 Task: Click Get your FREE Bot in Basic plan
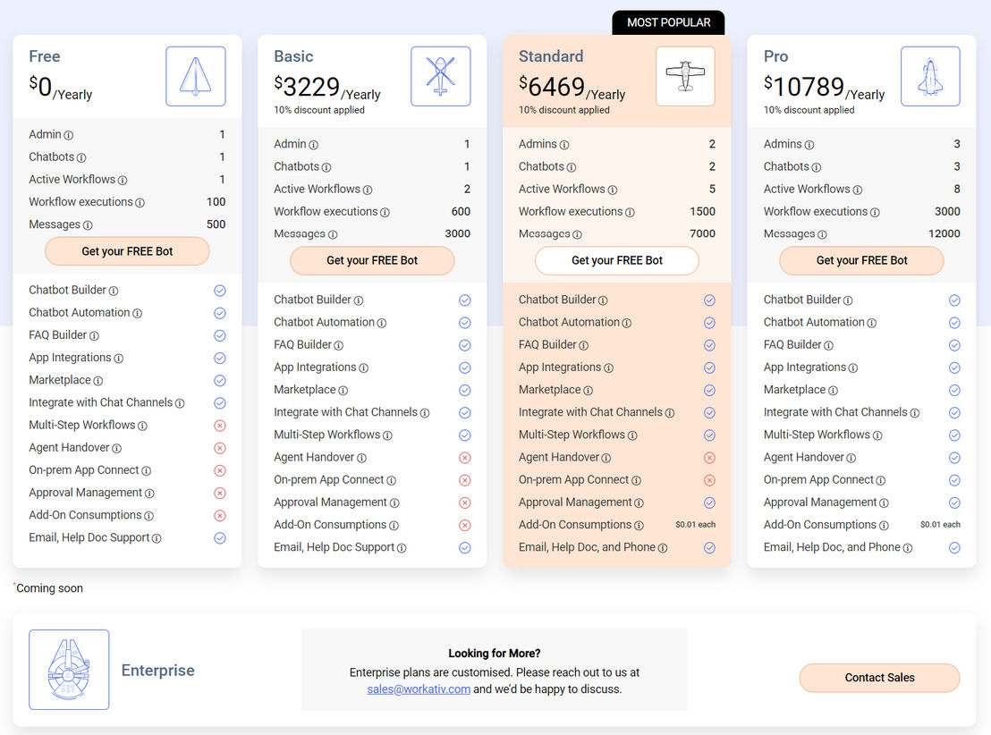372,260
